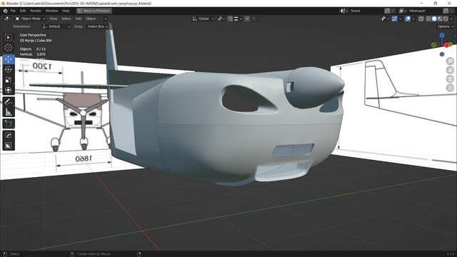Toggle proportional editing
The height and width of the screenshot is (257, 457).
tap(247, 19)
